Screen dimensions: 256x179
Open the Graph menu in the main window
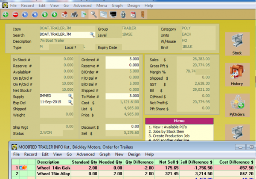(117, 6)
